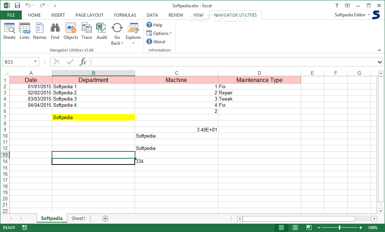Switch to the FORMULAS tab

point(125,15)
